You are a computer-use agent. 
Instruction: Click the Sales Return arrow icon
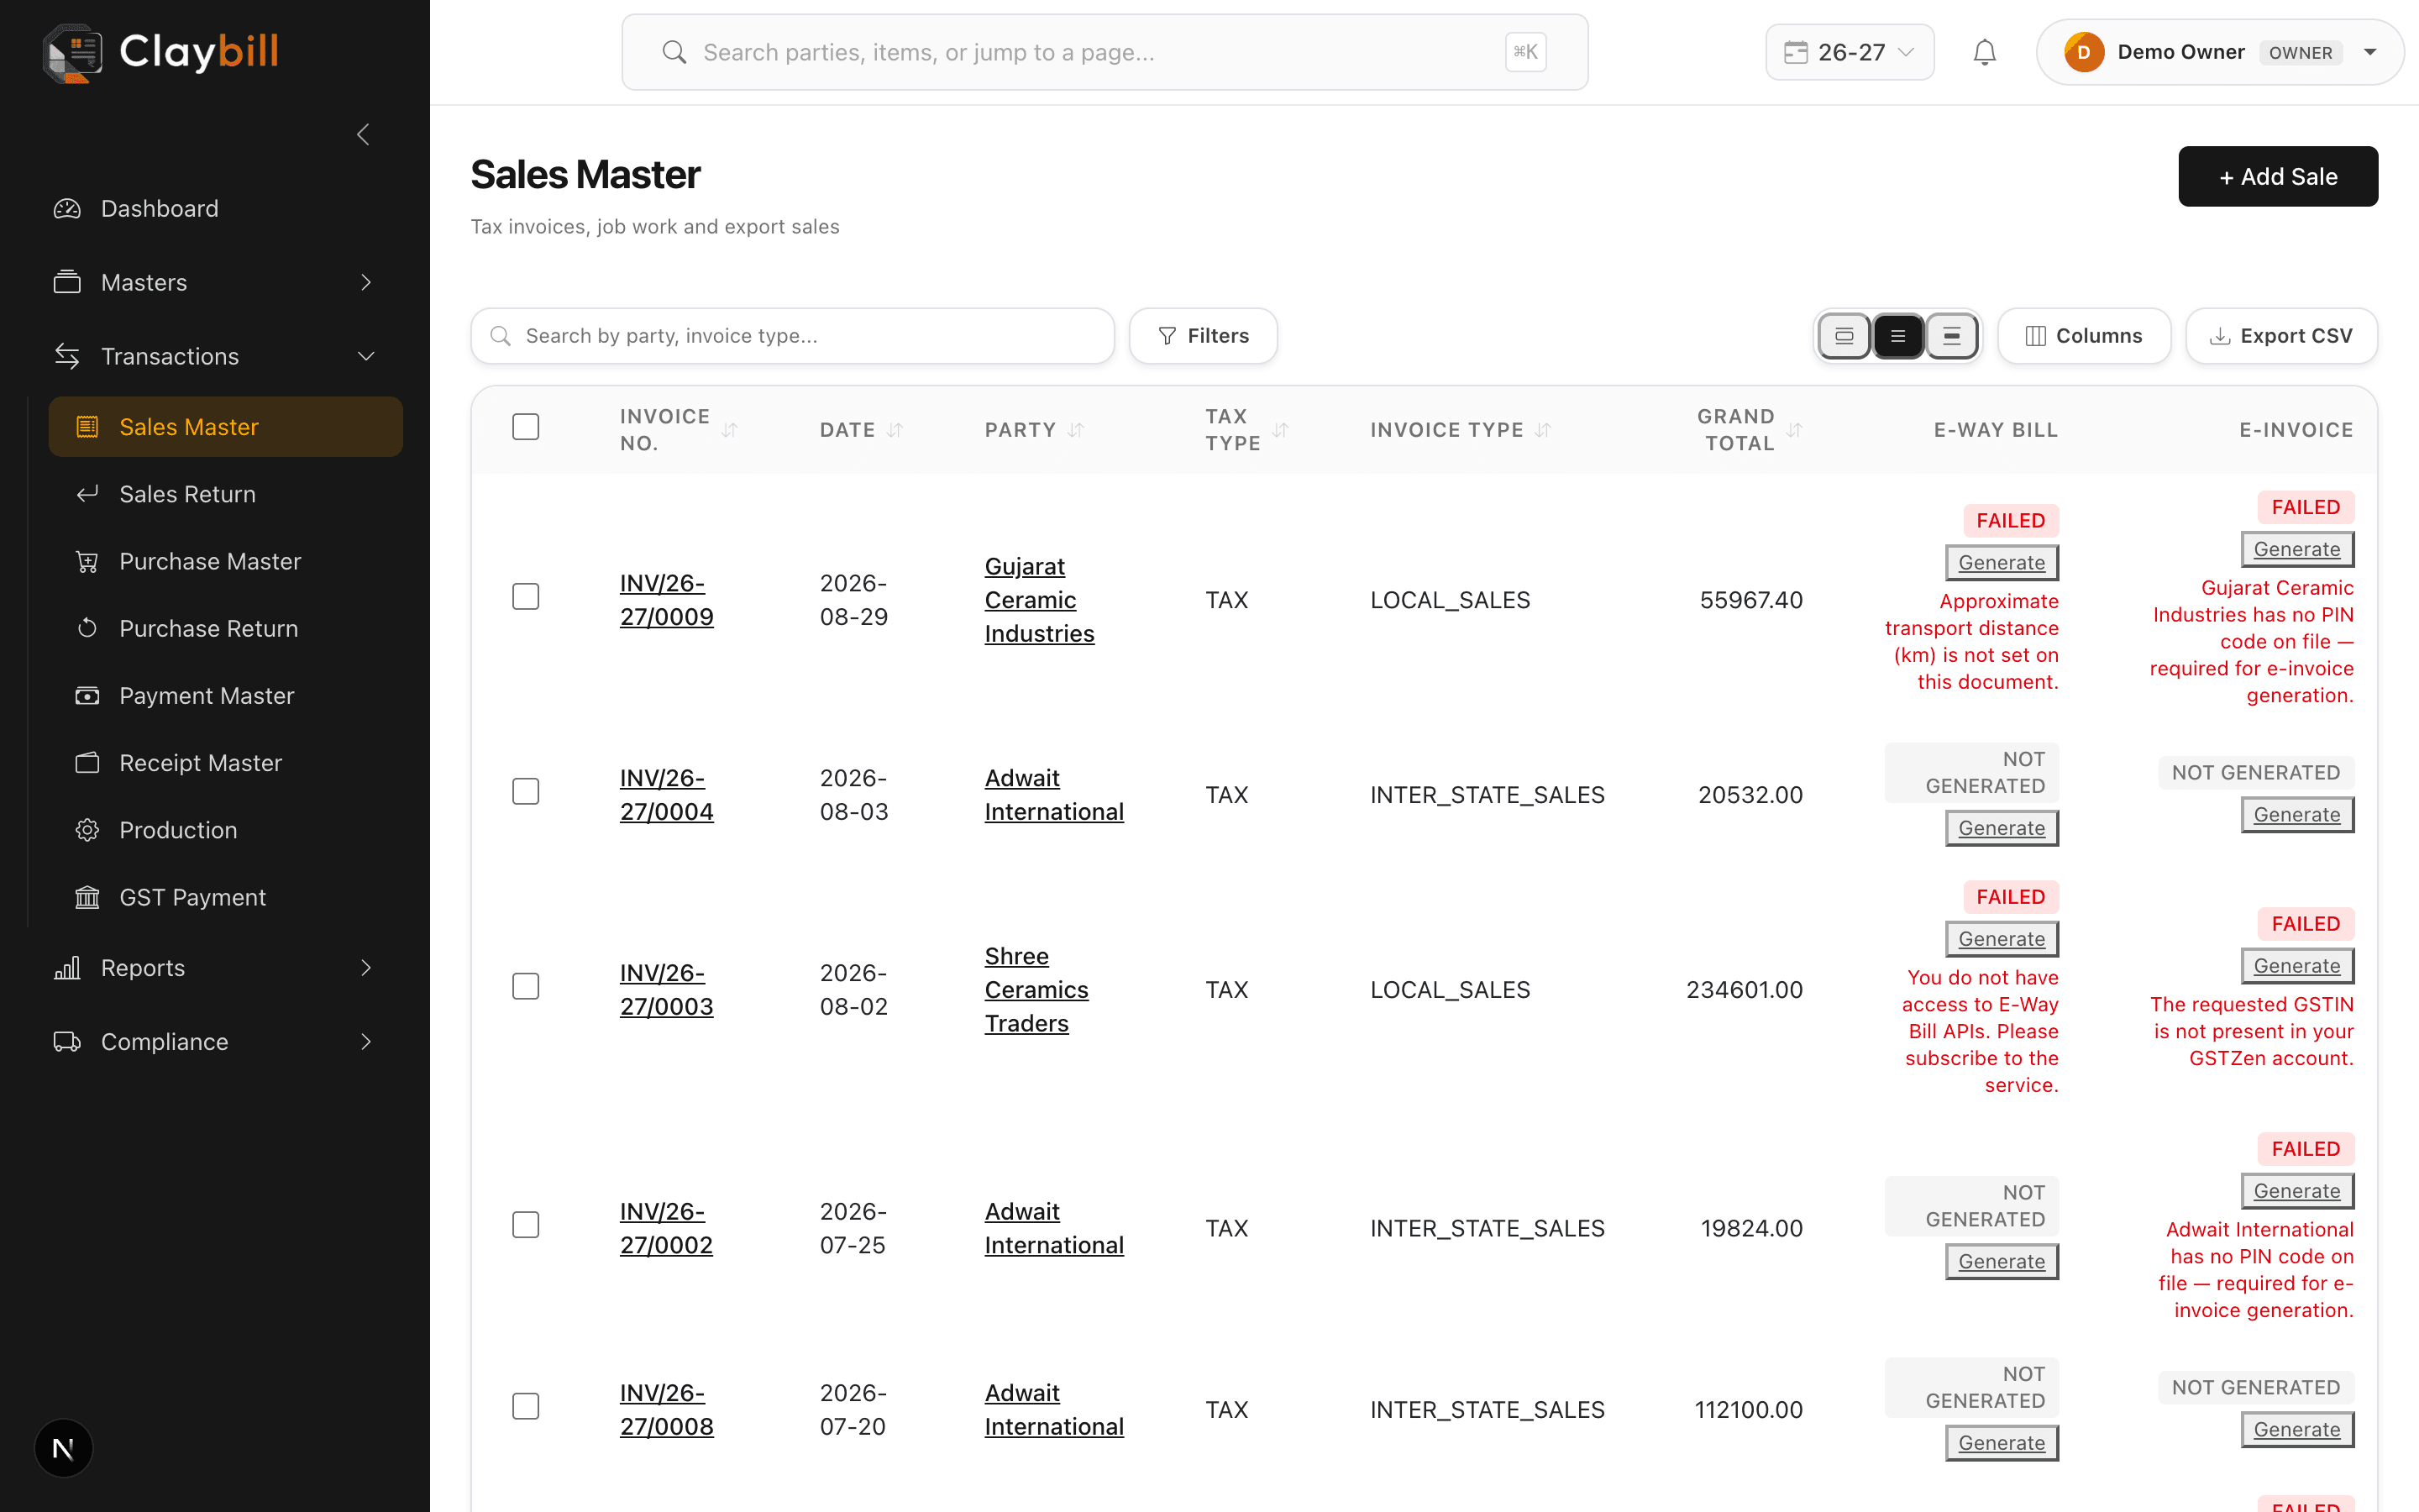(87, 494)
